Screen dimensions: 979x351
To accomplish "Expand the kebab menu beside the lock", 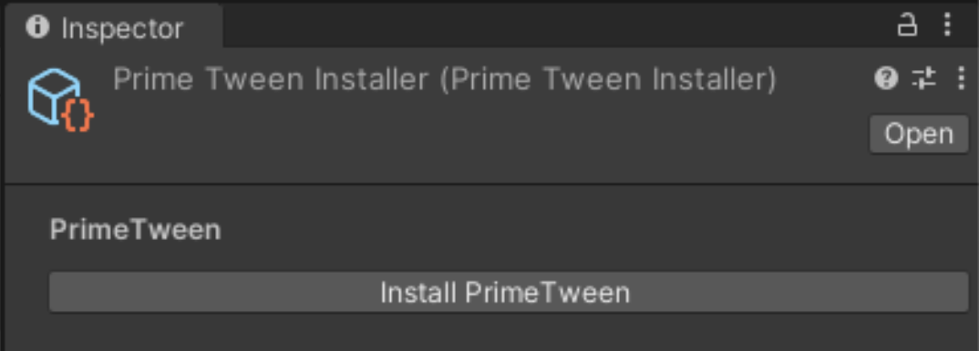I will [947, 25].
